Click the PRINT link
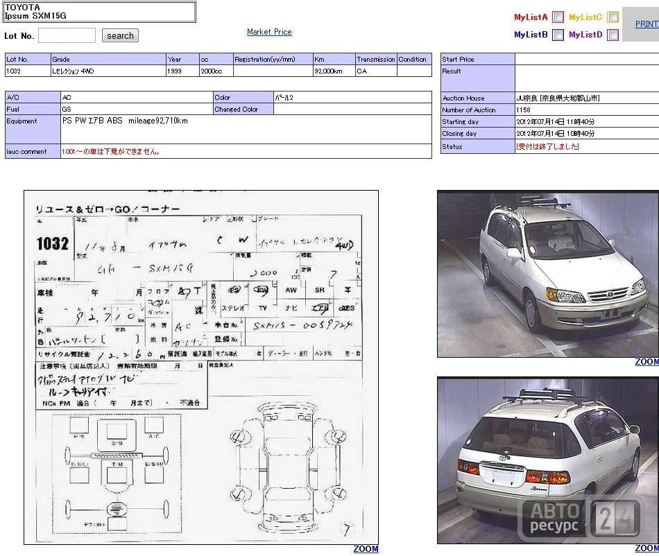The width and height of the screenshot is (659, 556). coord(647,24)
